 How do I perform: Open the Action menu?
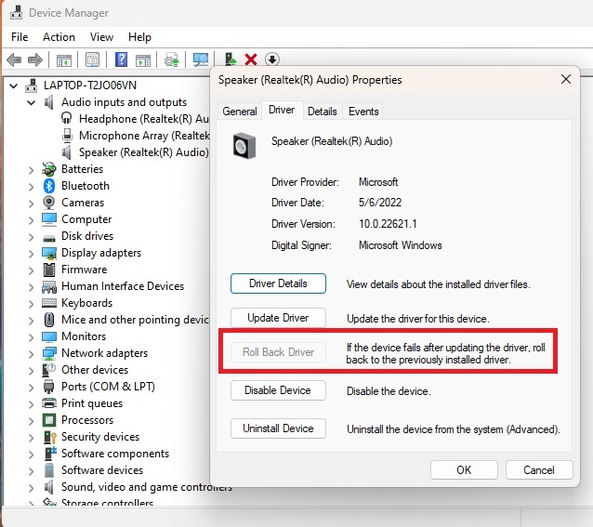[x=59, y=37]
